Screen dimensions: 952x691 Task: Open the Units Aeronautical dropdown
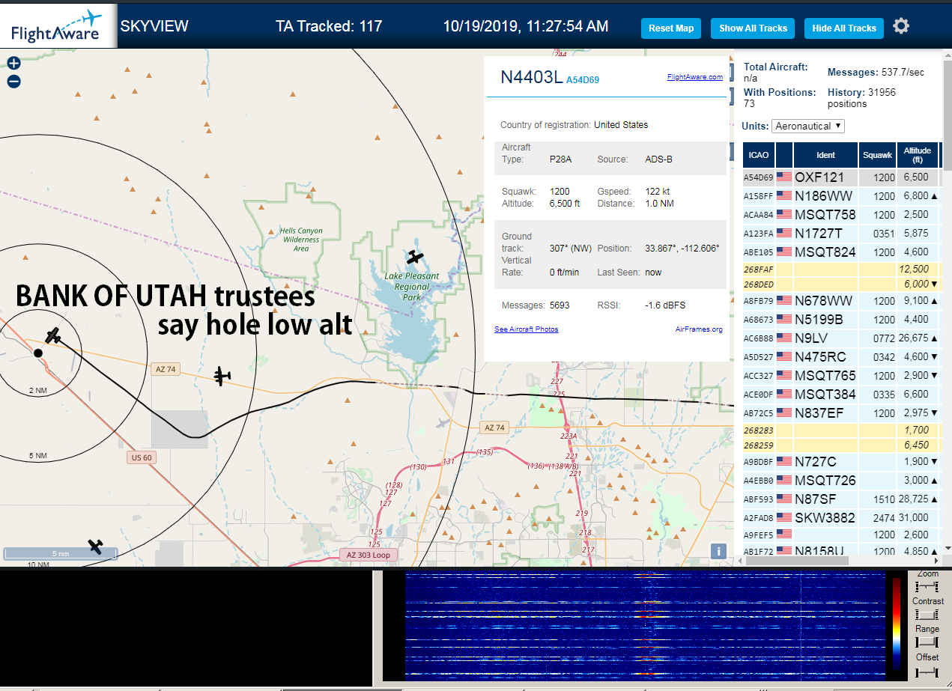pos(808,126)
